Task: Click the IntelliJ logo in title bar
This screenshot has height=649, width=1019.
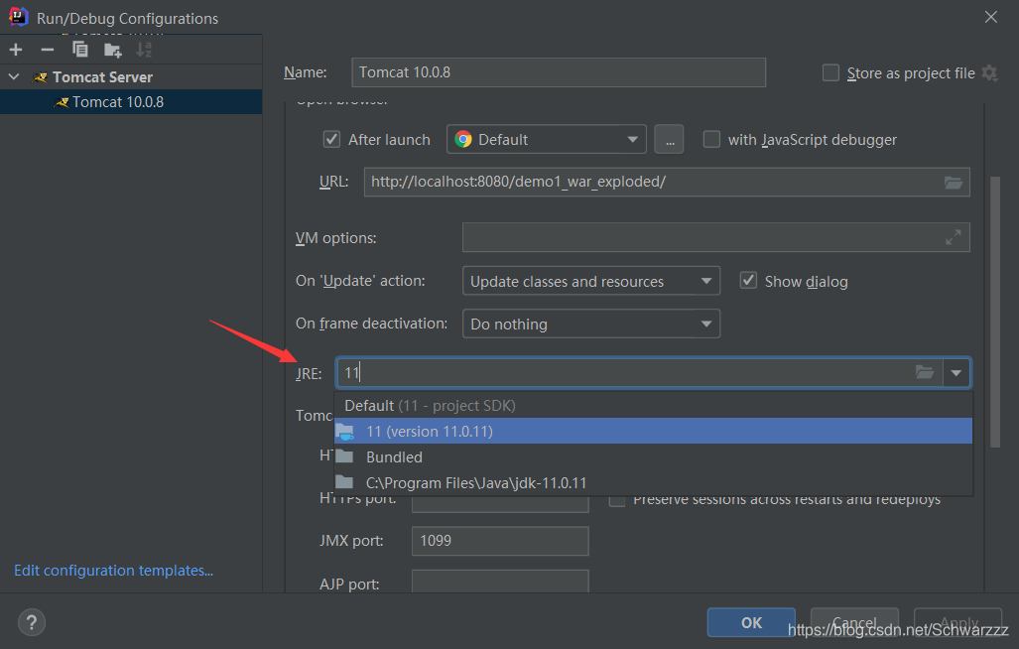Action: [18, 17]
